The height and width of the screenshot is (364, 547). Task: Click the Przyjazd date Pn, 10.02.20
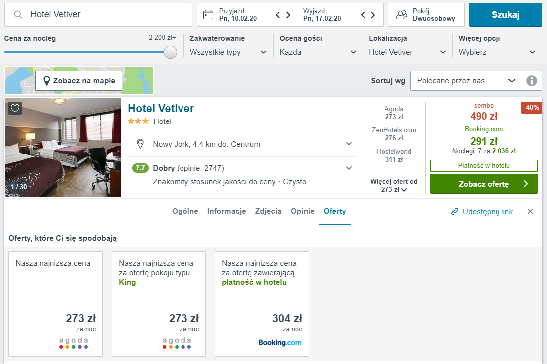(238, 19)
